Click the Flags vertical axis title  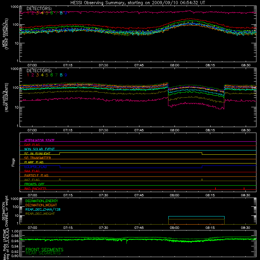click(x=13, y=162)
